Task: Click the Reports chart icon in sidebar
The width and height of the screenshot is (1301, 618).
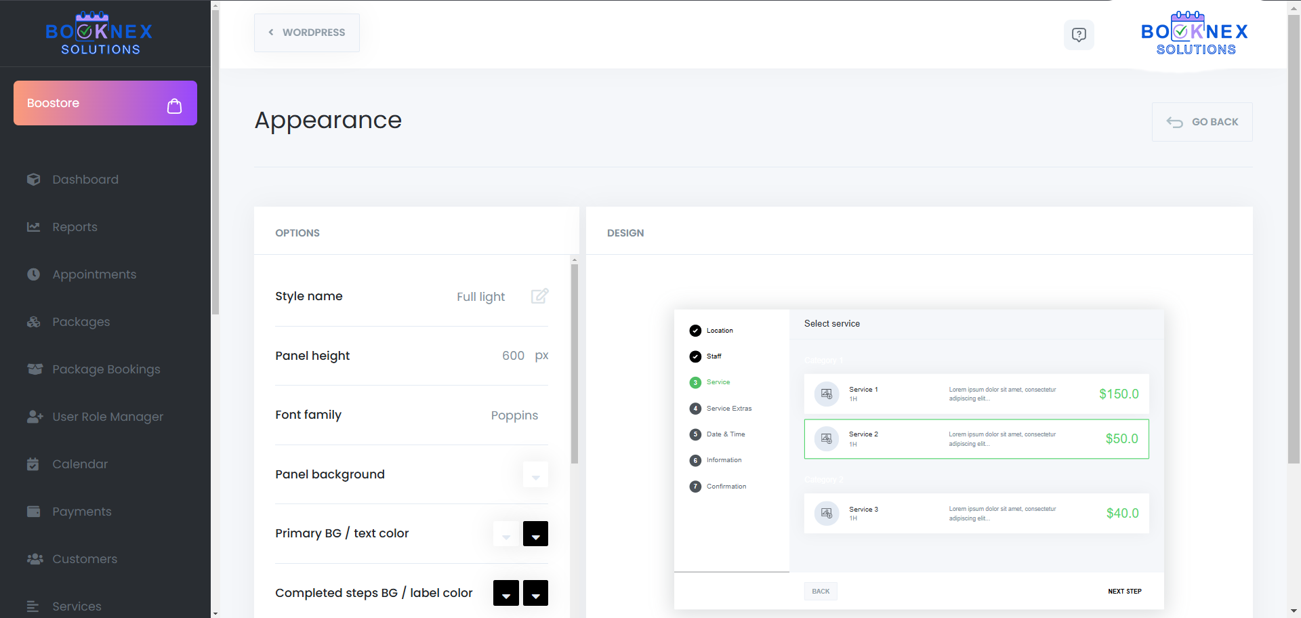Action: pos(33,227)
